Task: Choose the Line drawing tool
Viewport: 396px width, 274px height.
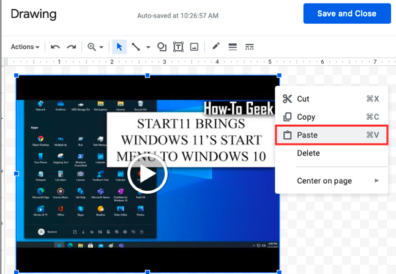Action: tap(136, 47)
